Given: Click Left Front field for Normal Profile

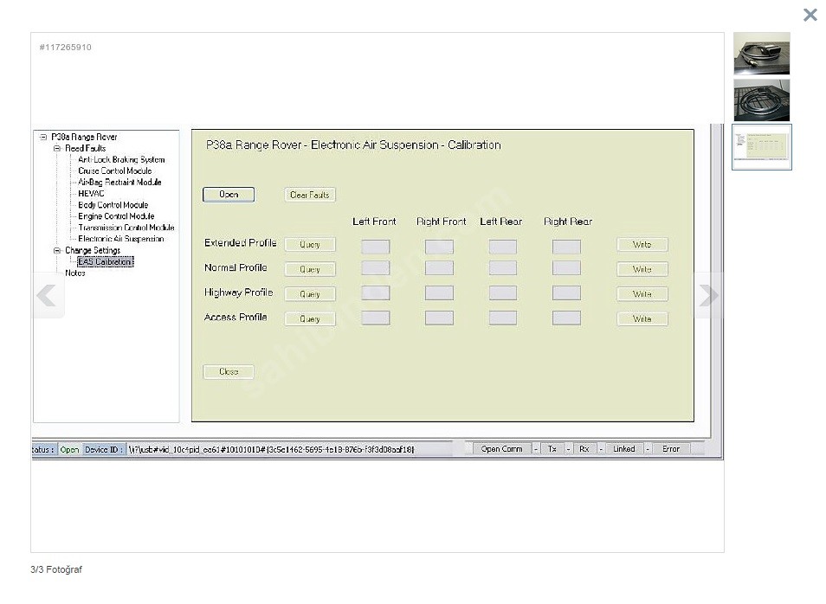Looking at the screenshot, I should point(375,268).
